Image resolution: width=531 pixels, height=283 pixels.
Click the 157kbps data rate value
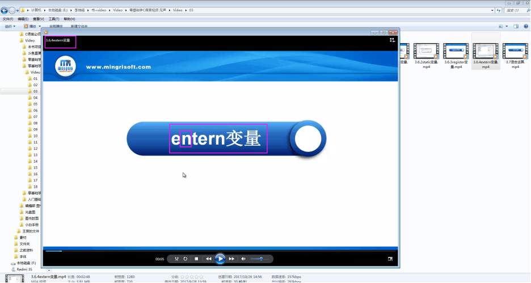click(x=294, y=277)
